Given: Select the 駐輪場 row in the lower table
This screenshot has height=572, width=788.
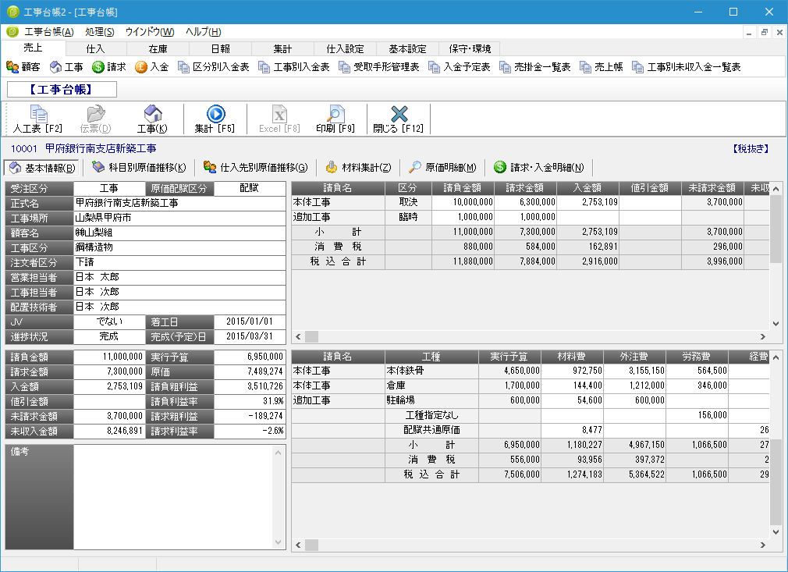Looking at the screenshot, I should (x=531, y=400).
